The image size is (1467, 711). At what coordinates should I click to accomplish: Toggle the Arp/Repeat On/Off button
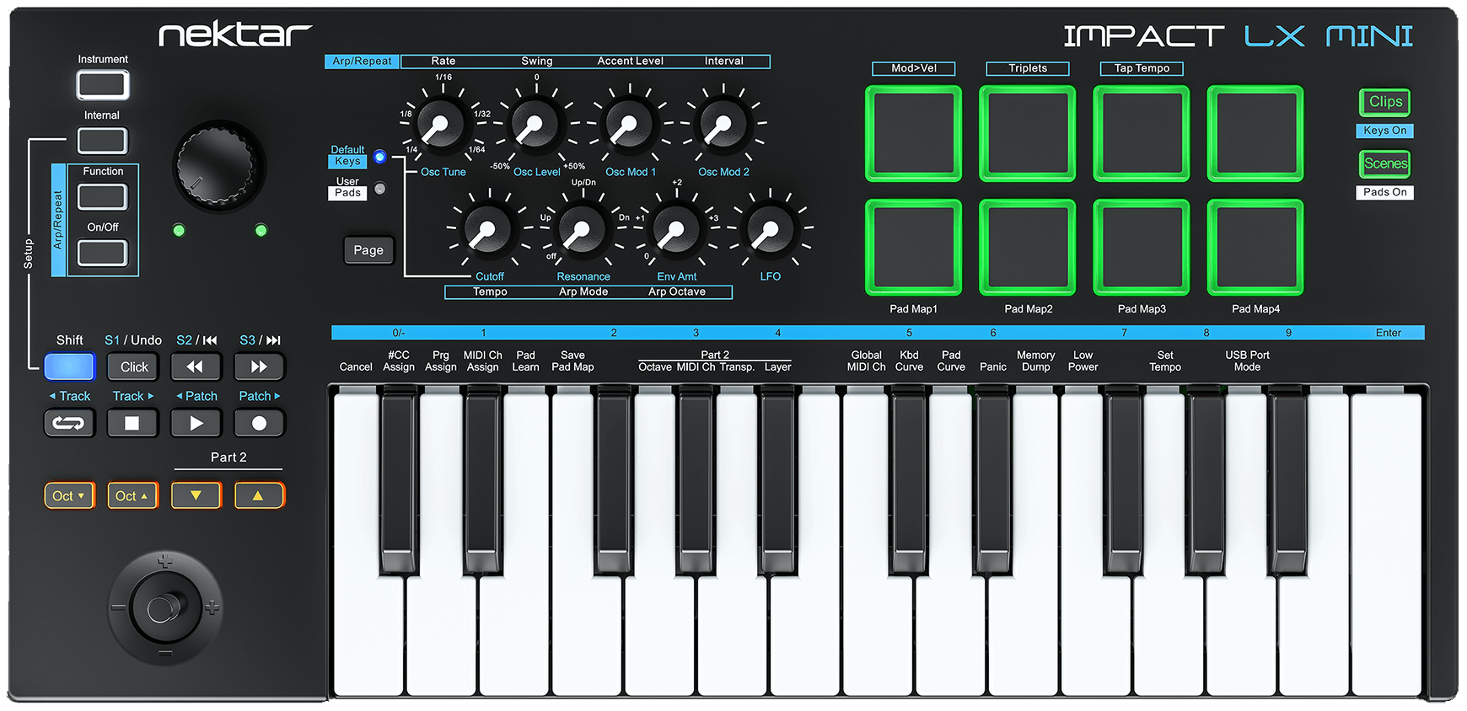click(x=102, y=253)
